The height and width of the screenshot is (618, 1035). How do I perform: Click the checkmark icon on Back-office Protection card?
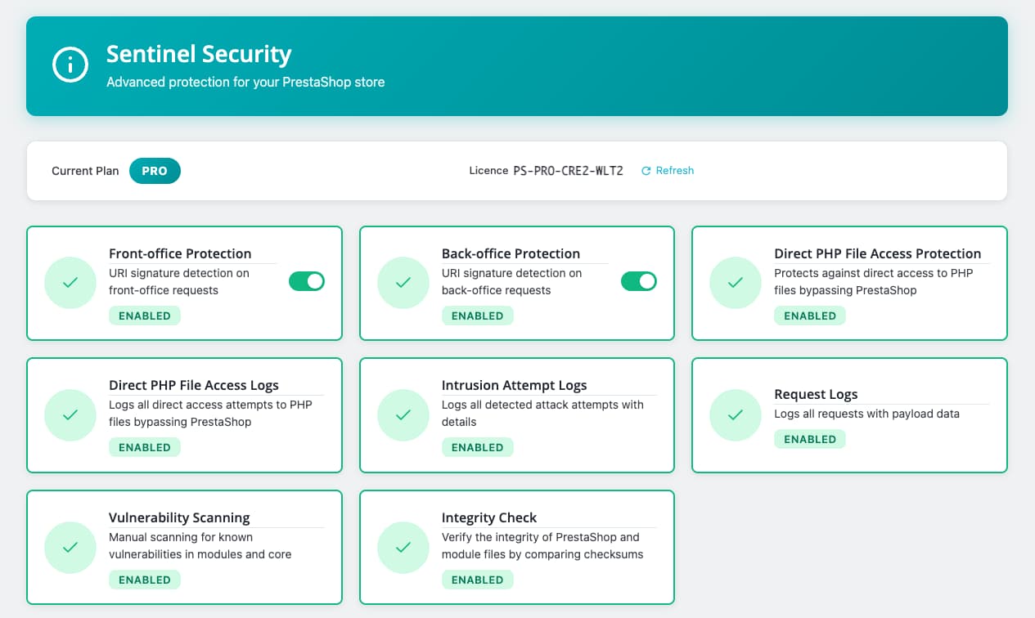point(403,282)
